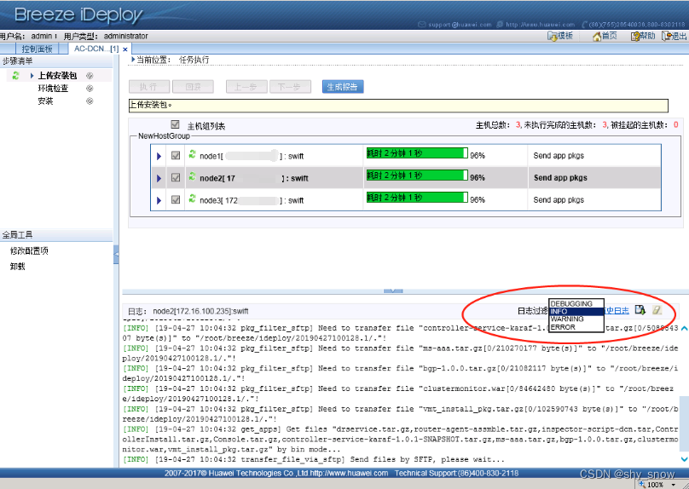Click the node3 refresh status icon
689x489 pixels.
pos(192,198)
